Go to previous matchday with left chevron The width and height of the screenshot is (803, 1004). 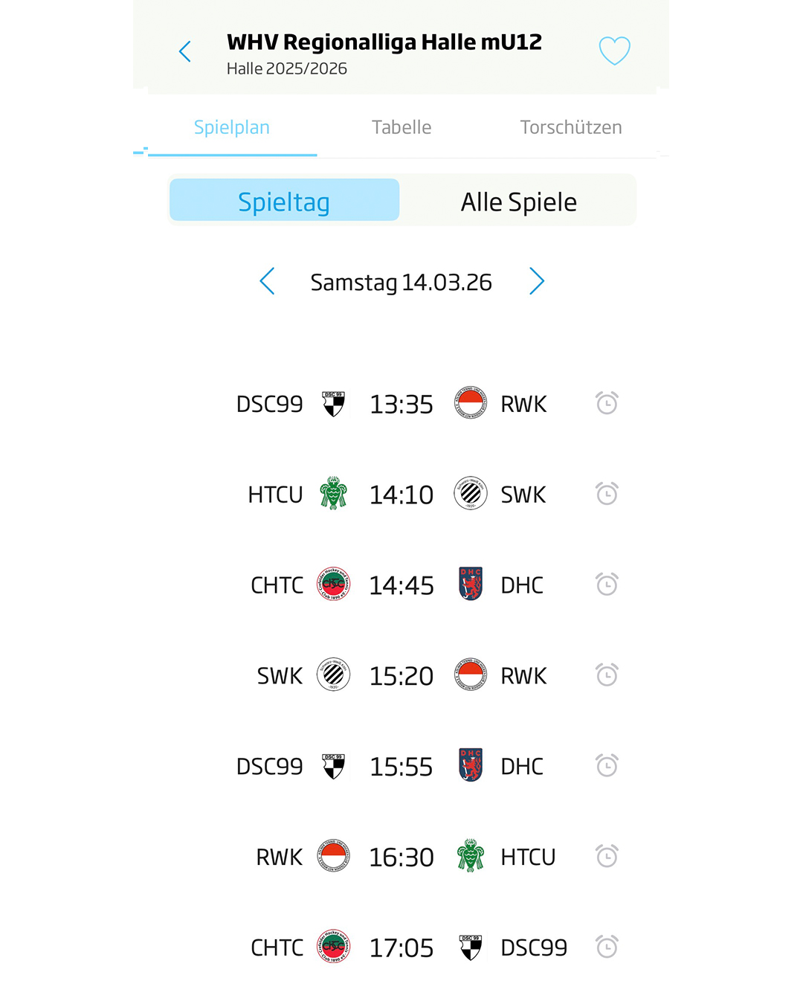(x=268, y=282)
